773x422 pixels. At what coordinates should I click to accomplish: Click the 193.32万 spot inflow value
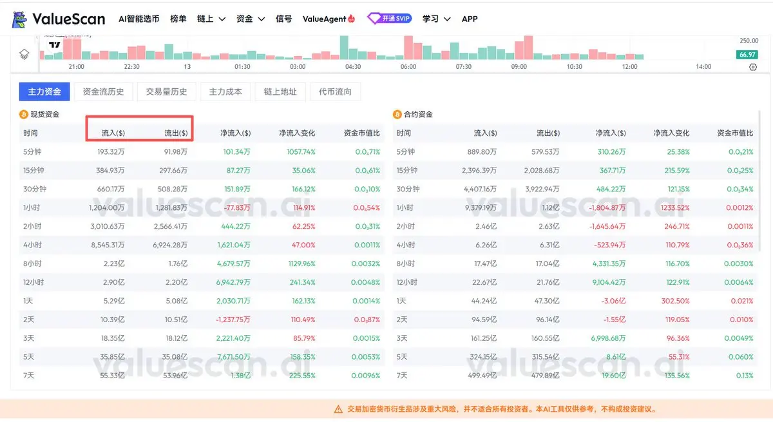[x=111, y=152]
